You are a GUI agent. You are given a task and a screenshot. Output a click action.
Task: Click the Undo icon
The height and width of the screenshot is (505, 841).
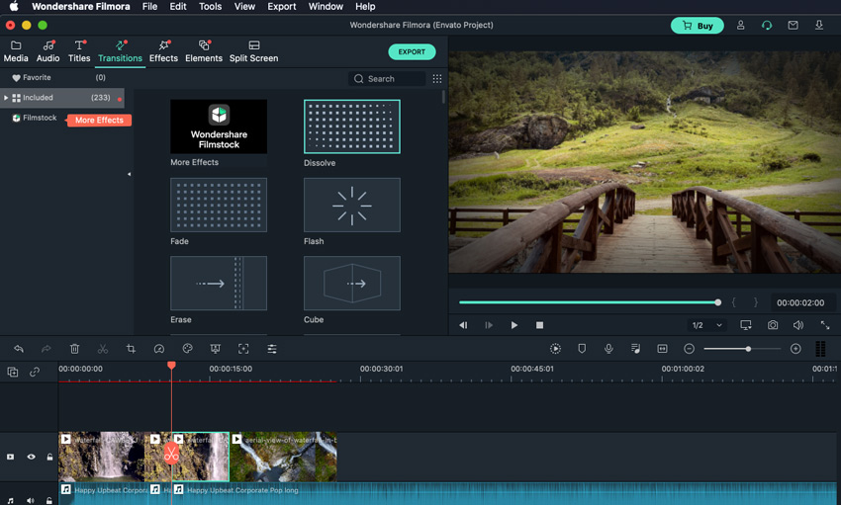(x=19, y=349)
